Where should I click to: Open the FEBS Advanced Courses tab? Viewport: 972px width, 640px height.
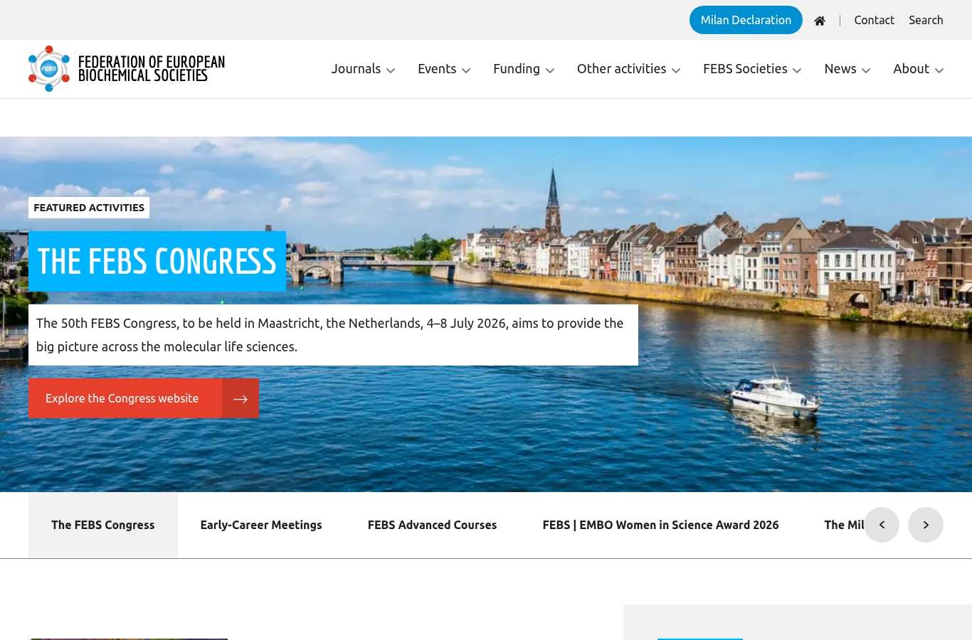pos(432,525)
